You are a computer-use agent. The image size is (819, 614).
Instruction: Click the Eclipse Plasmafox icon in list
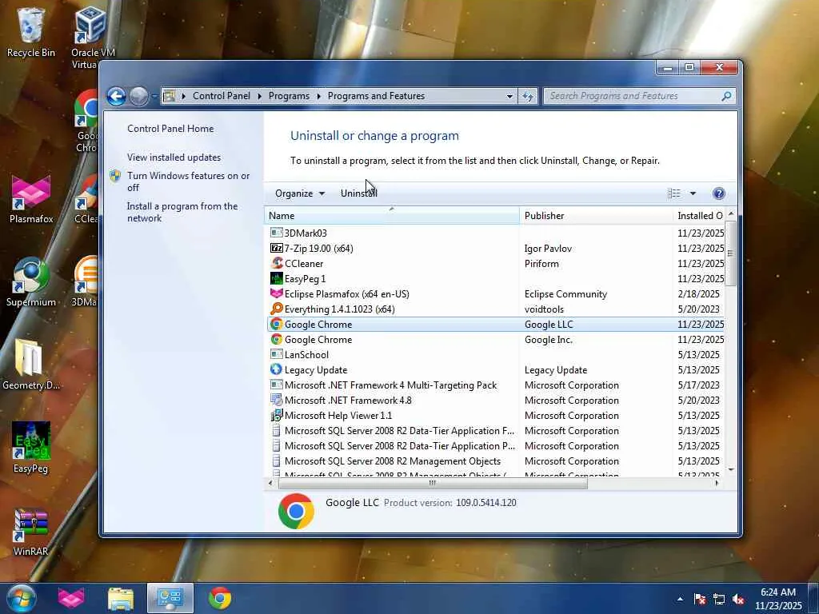[x=276, y=293]
